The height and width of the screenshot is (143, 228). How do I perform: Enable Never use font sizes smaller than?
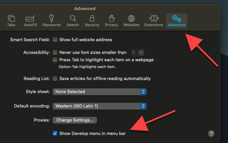click(x=55, y=52)
